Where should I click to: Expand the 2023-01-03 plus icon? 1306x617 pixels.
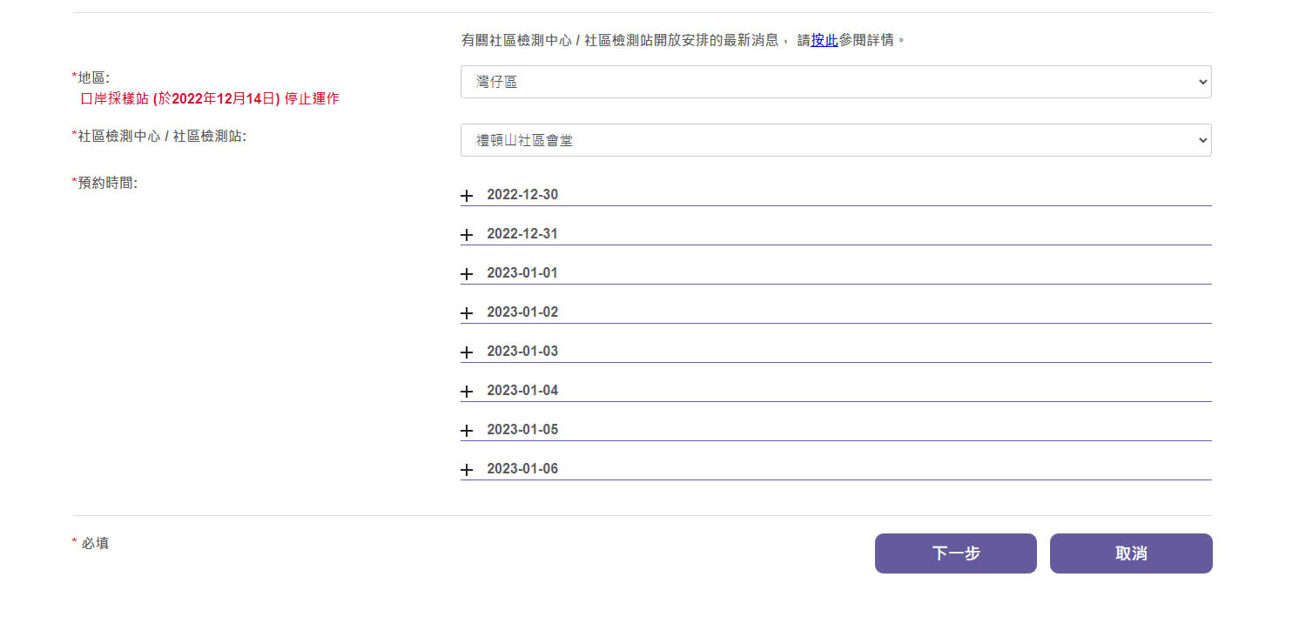click(x=467, y=352)
